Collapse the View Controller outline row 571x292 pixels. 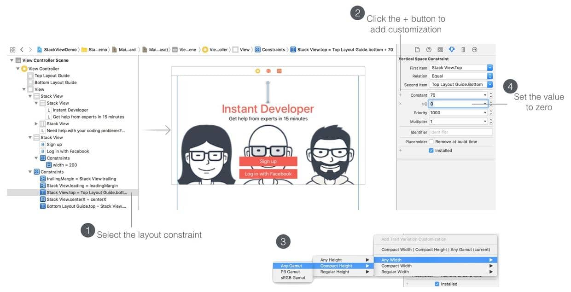17,69
